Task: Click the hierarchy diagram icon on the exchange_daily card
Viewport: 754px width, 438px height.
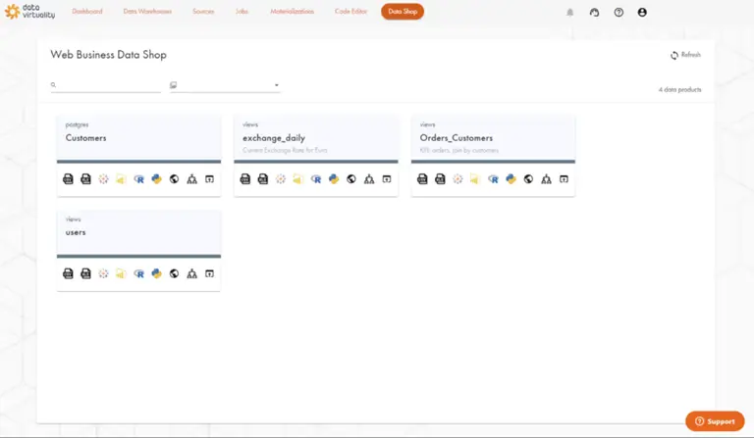Action: click(x=368, y=179)
